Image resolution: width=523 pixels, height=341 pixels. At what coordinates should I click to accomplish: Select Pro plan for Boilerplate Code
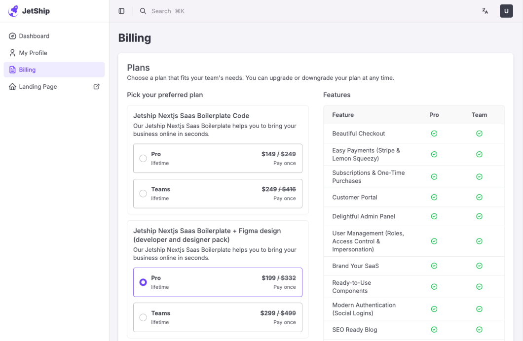143,158
